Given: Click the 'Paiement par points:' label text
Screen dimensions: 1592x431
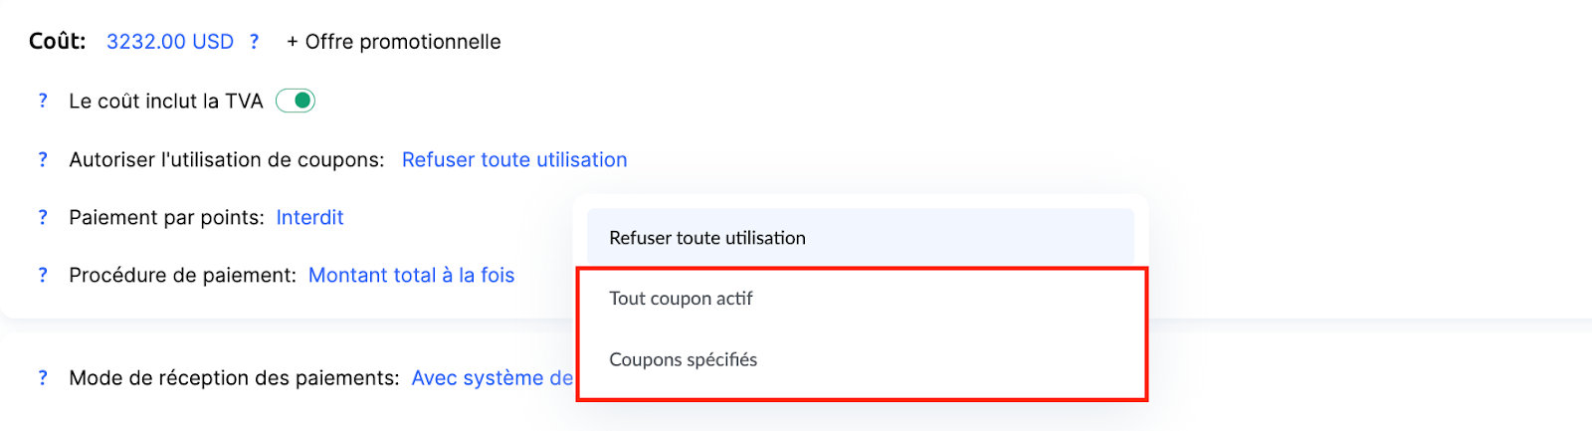Looking at the screenshot, I should pos(166,218).
